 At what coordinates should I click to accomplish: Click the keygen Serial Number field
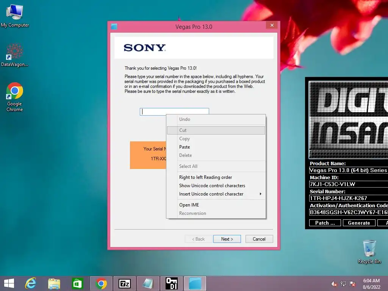point(349,198)
